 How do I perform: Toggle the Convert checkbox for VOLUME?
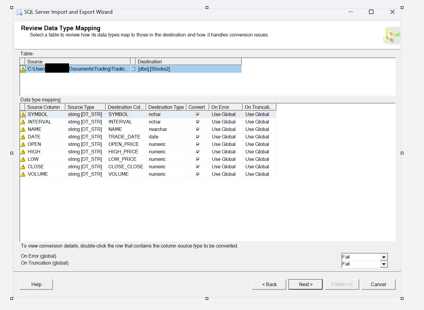[x=198, y=174]
